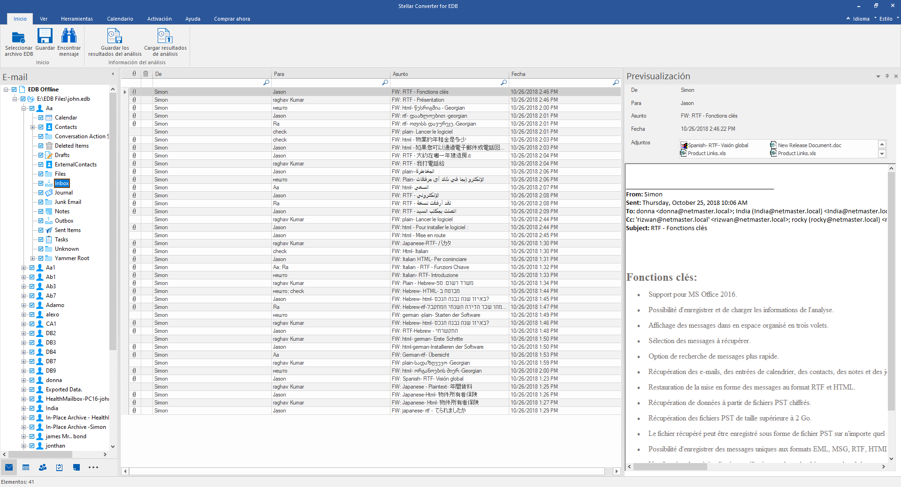Expand the Yammer Root node
Image resolution: width=901 pixels, height=487 pixels.
coord(32,258)
